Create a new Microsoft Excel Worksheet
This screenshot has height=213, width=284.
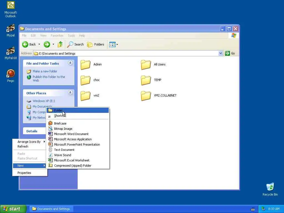tap(78, 160)
